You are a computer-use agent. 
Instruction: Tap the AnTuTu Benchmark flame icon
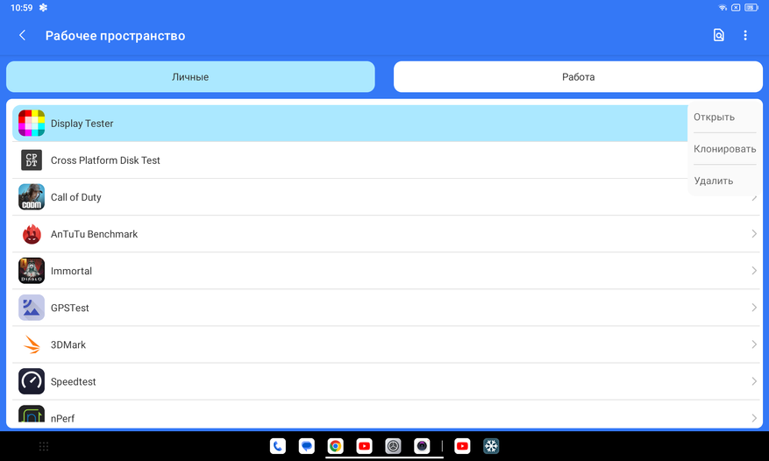[32, 234]
